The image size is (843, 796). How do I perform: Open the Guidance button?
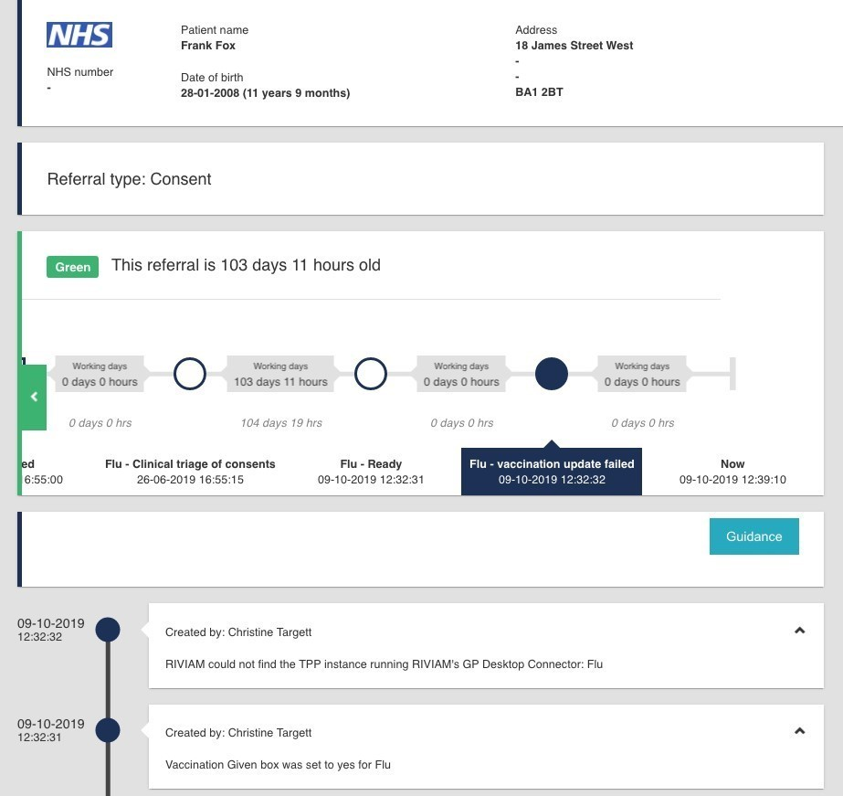[753, 536]
